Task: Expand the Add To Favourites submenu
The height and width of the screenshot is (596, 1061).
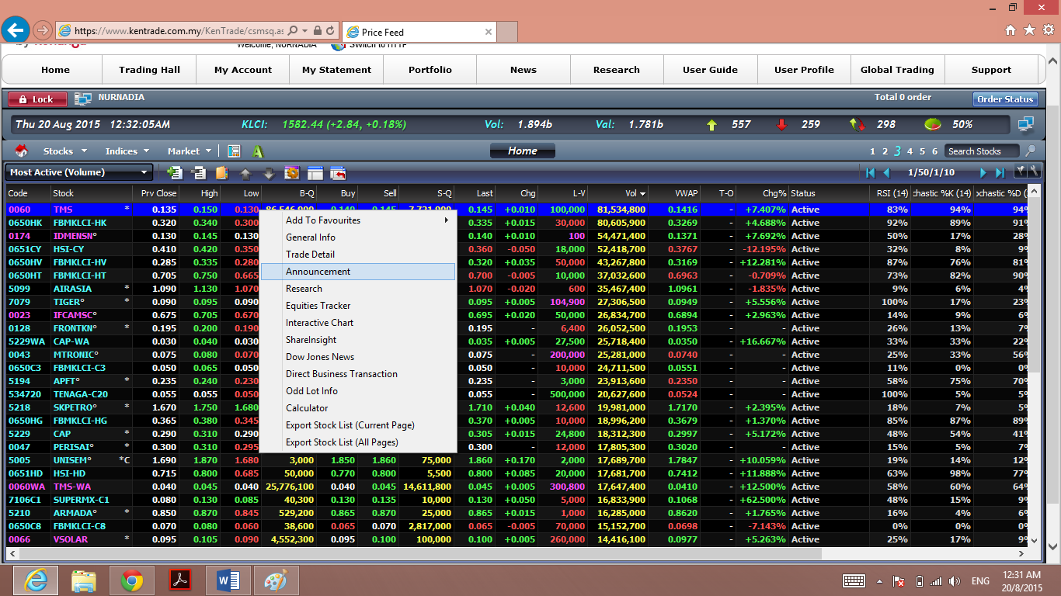Action: click(x=357, y=220)
